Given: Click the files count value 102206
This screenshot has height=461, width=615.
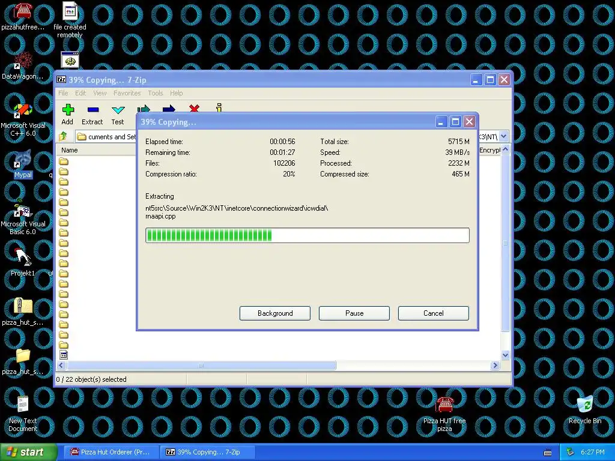Looking at the screenshot, I should coord(284,163).
